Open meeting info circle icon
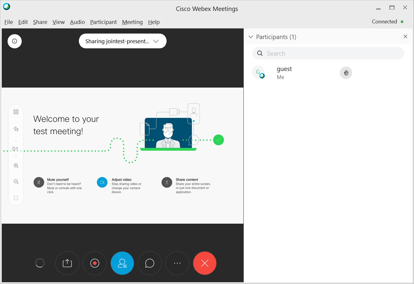Screen dimensions: 414x284 point(14,41)
